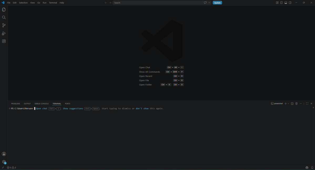Open the Help menu
Image resolution: width=315 pixels, height=170 pixels.
click(x=62, y=3)
